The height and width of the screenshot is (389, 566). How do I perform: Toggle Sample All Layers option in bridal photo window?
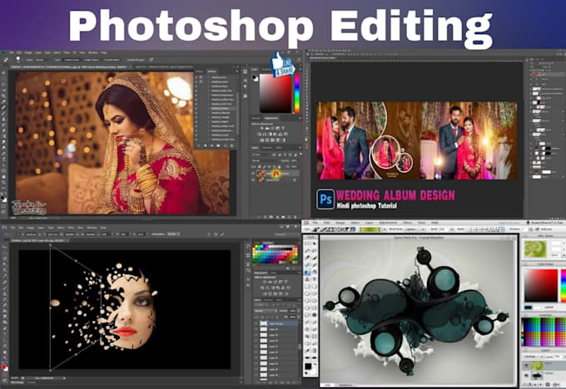tap(136, 60)
